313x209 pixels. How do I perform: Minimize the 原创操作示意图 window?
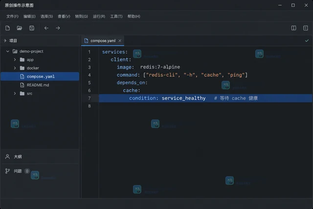pyautogui.click(x=280, y=5)
